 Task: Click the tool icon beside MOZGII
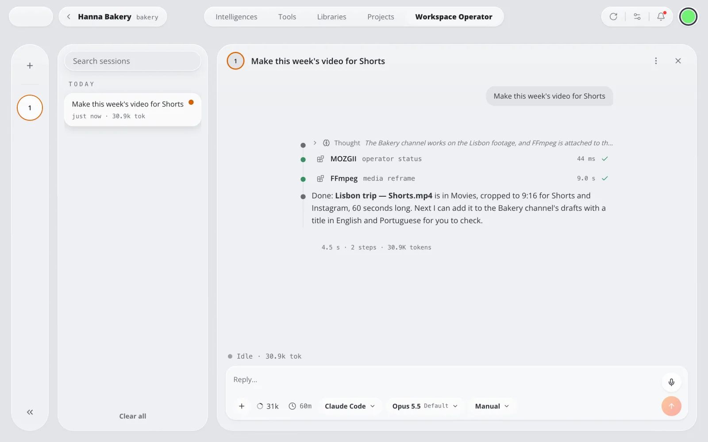(x=320, y=159)
